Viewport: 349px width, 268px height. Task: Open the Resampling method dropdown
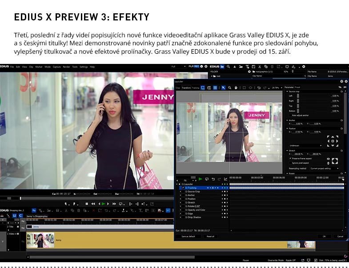(324, 169)
